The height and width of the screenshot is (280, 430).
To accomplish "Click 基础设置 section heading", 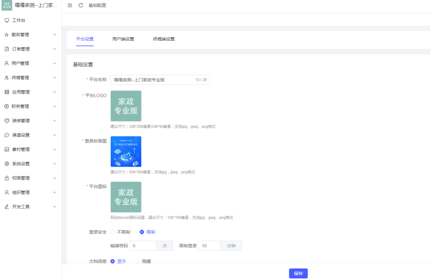I will [83, 64].
